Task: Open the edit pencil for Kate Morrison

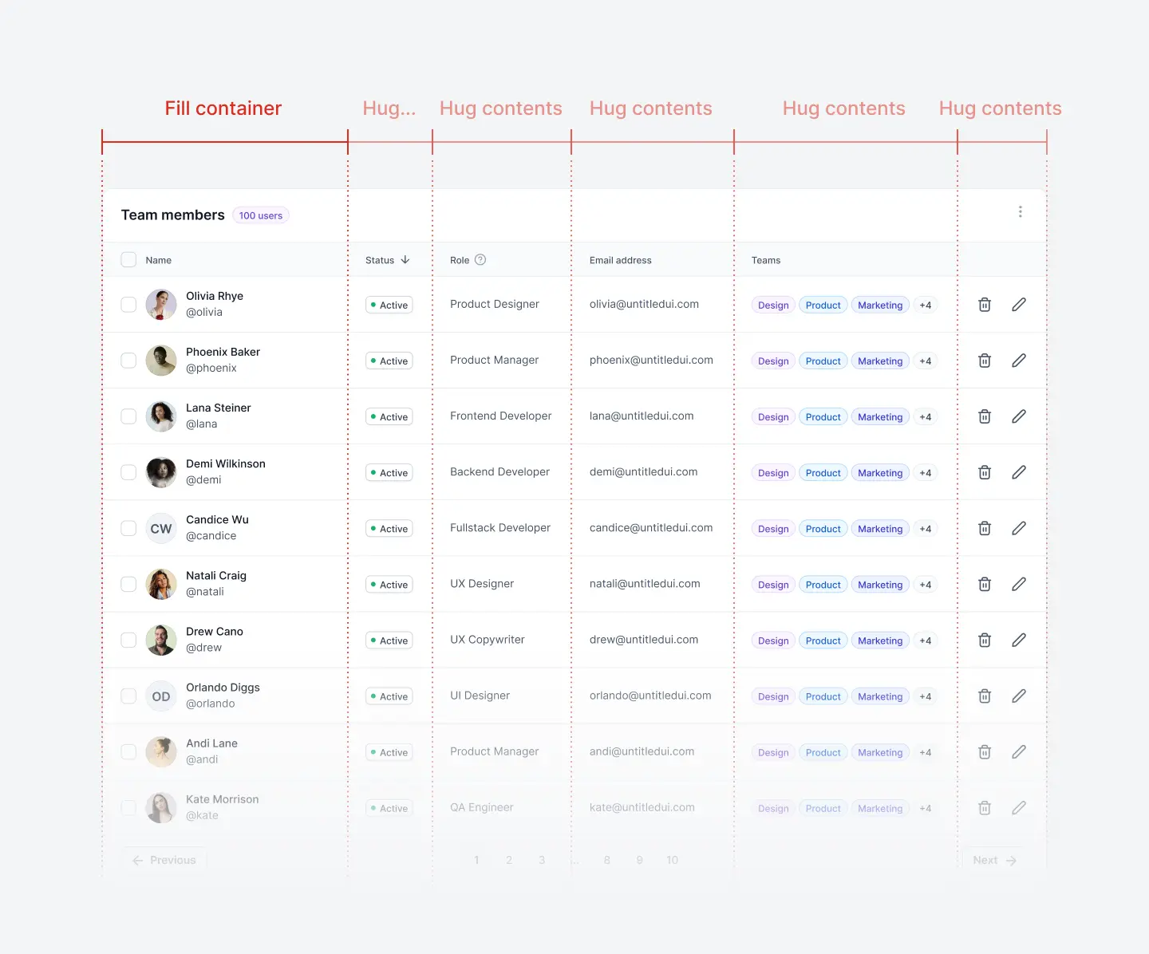Action: (1019, 807)
